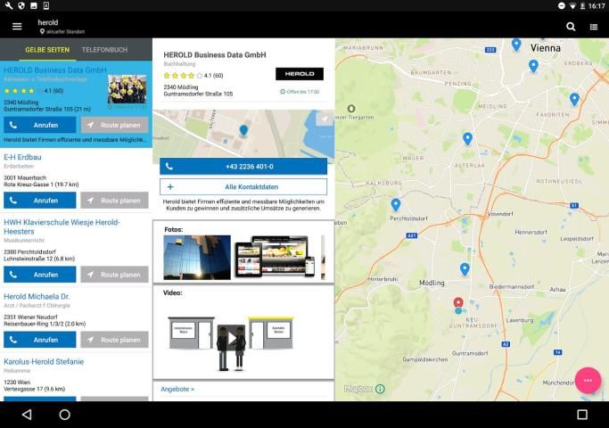Tap the red selected location pin near Mödling
This screenshot has height=428, width=609.
[458, 304]
